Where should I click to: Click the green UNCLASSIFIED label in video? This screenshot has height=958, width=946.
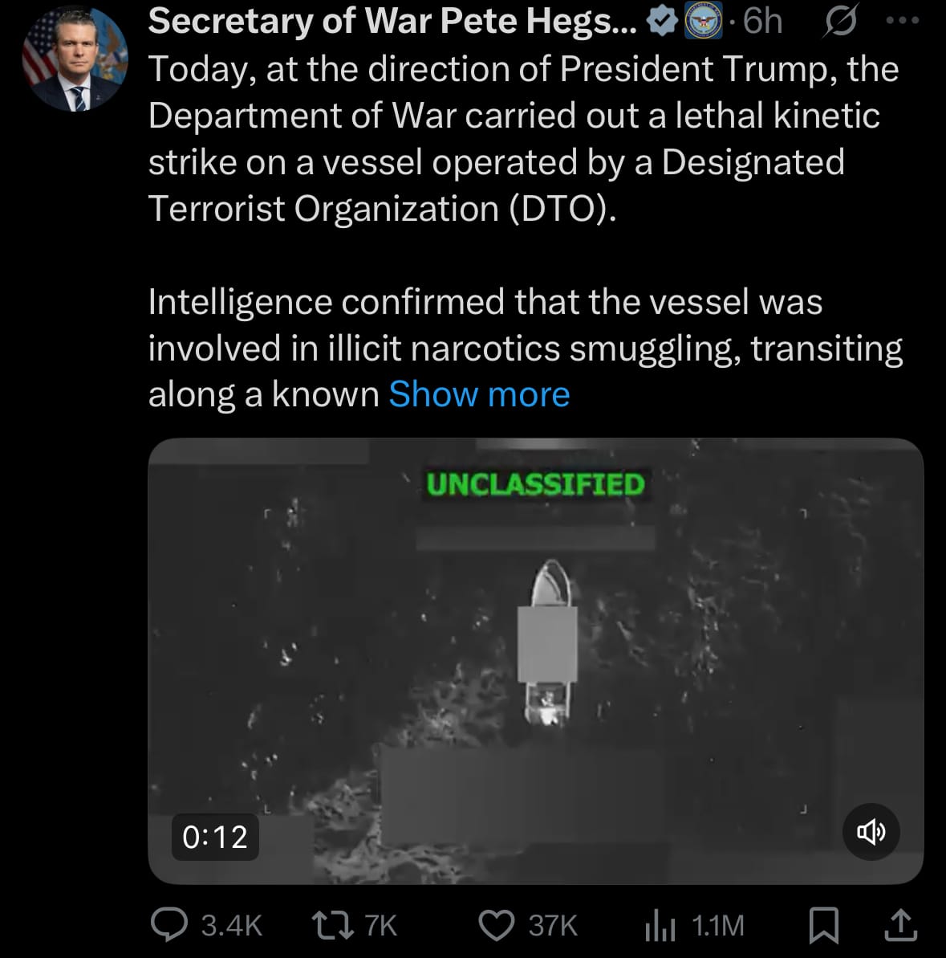pos(535,484)
